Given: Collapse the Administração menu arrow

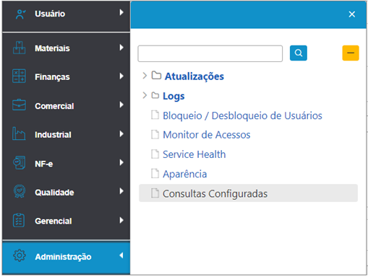Looking at the screenshot, I should (121, 255).
